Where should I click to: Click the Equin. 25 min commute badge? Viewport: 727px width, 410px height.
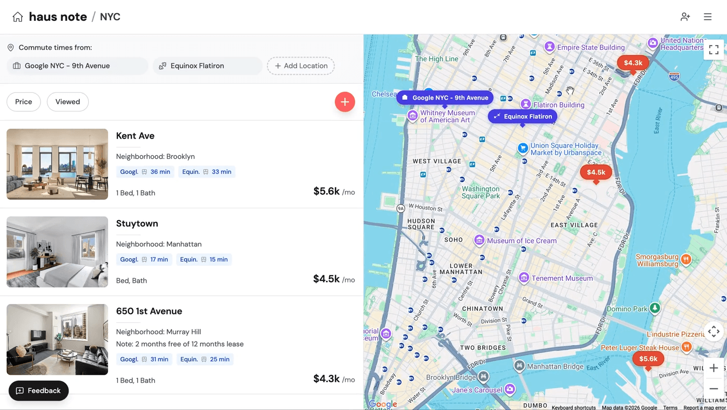(205, 359)
